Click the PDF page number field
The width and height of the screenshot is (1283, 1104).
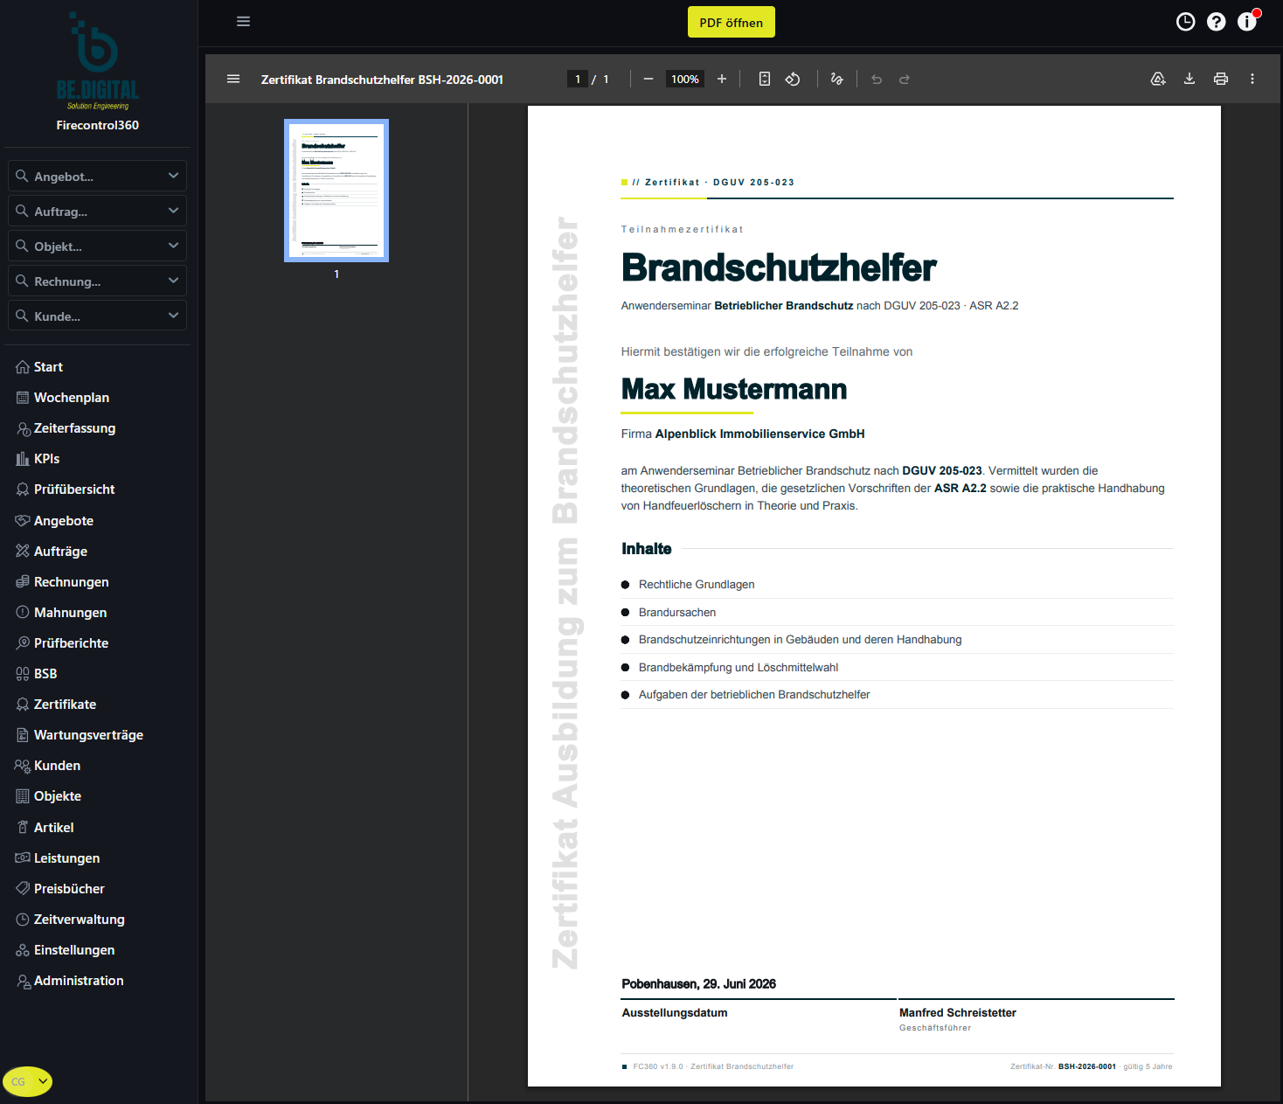578,79
